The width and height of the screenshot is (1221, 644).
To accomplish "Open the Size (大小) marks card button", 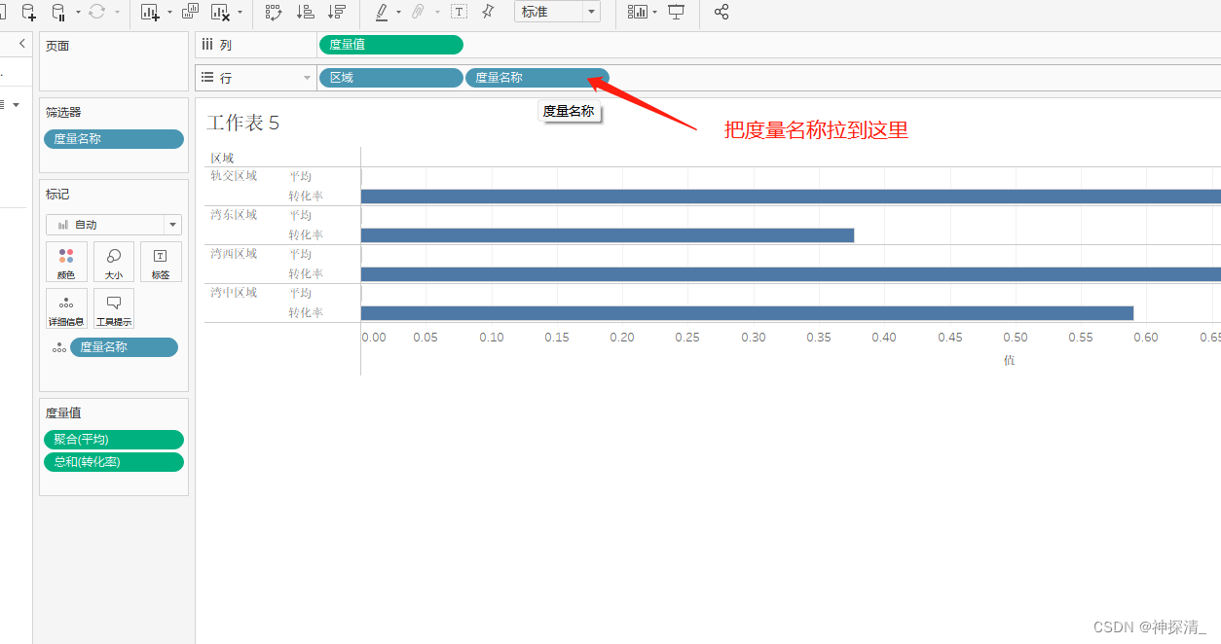I will point(113,261).
